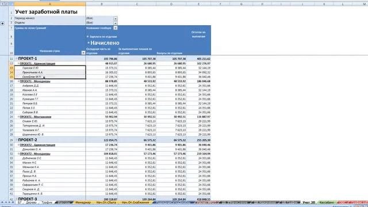Image resolution: width=368 pixels, height=207 pixels.
Task: Click the Окладная часть по отделам header
Action: tap(102, 51)
